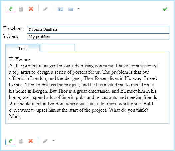Click the 'Mark' signature line
Image resolution: width=175 pixels, height=151 pixels.
click(x=15, y=116)
